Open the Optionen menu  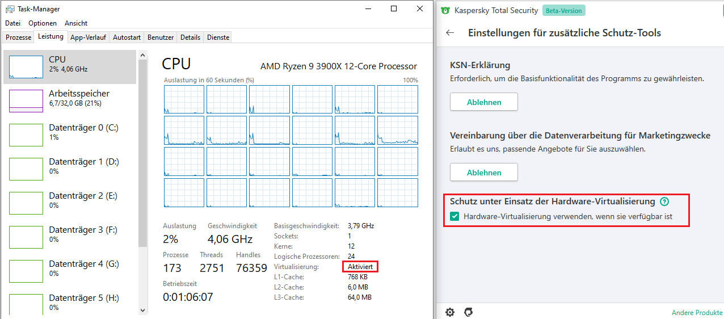click(43, 23)
